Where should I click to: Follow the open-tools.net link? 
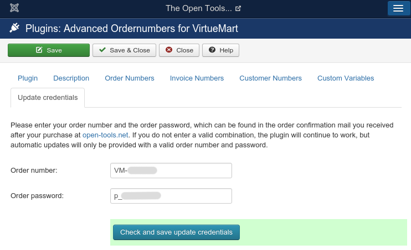pos(105,135)
